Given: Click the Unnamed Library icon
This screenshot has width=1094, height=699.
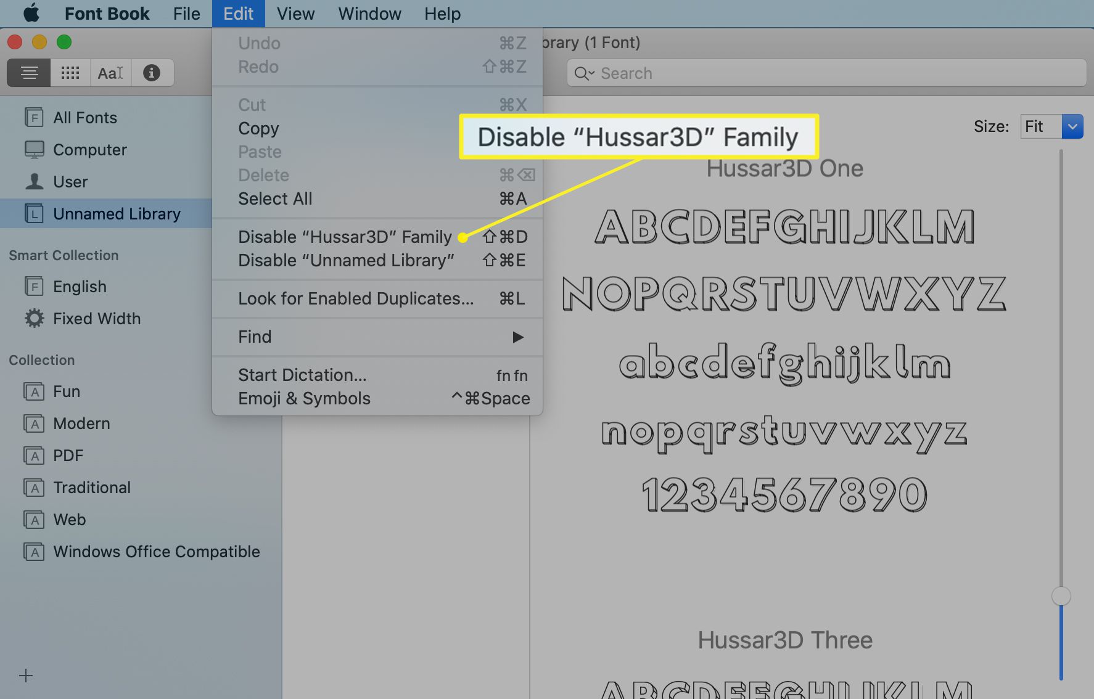Looking at the screenshot, I should [34, 213].
